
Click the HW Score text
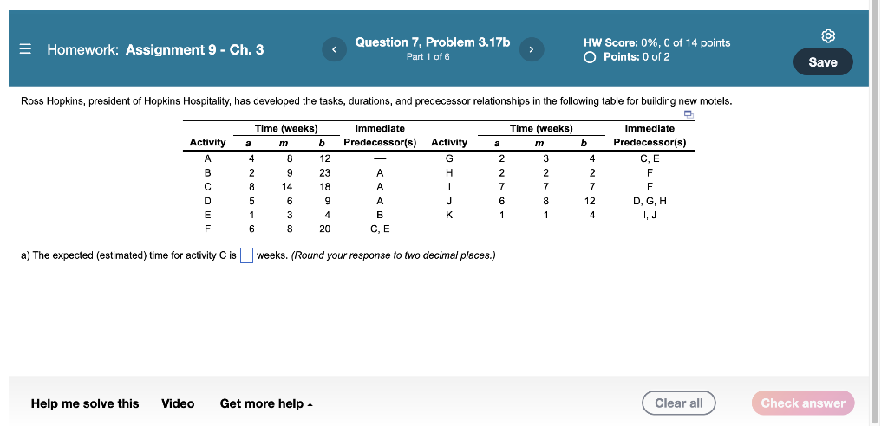[657, 42]
